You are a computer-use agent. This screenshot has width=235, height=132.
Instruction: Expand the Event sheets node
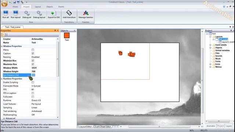point(210,45)
